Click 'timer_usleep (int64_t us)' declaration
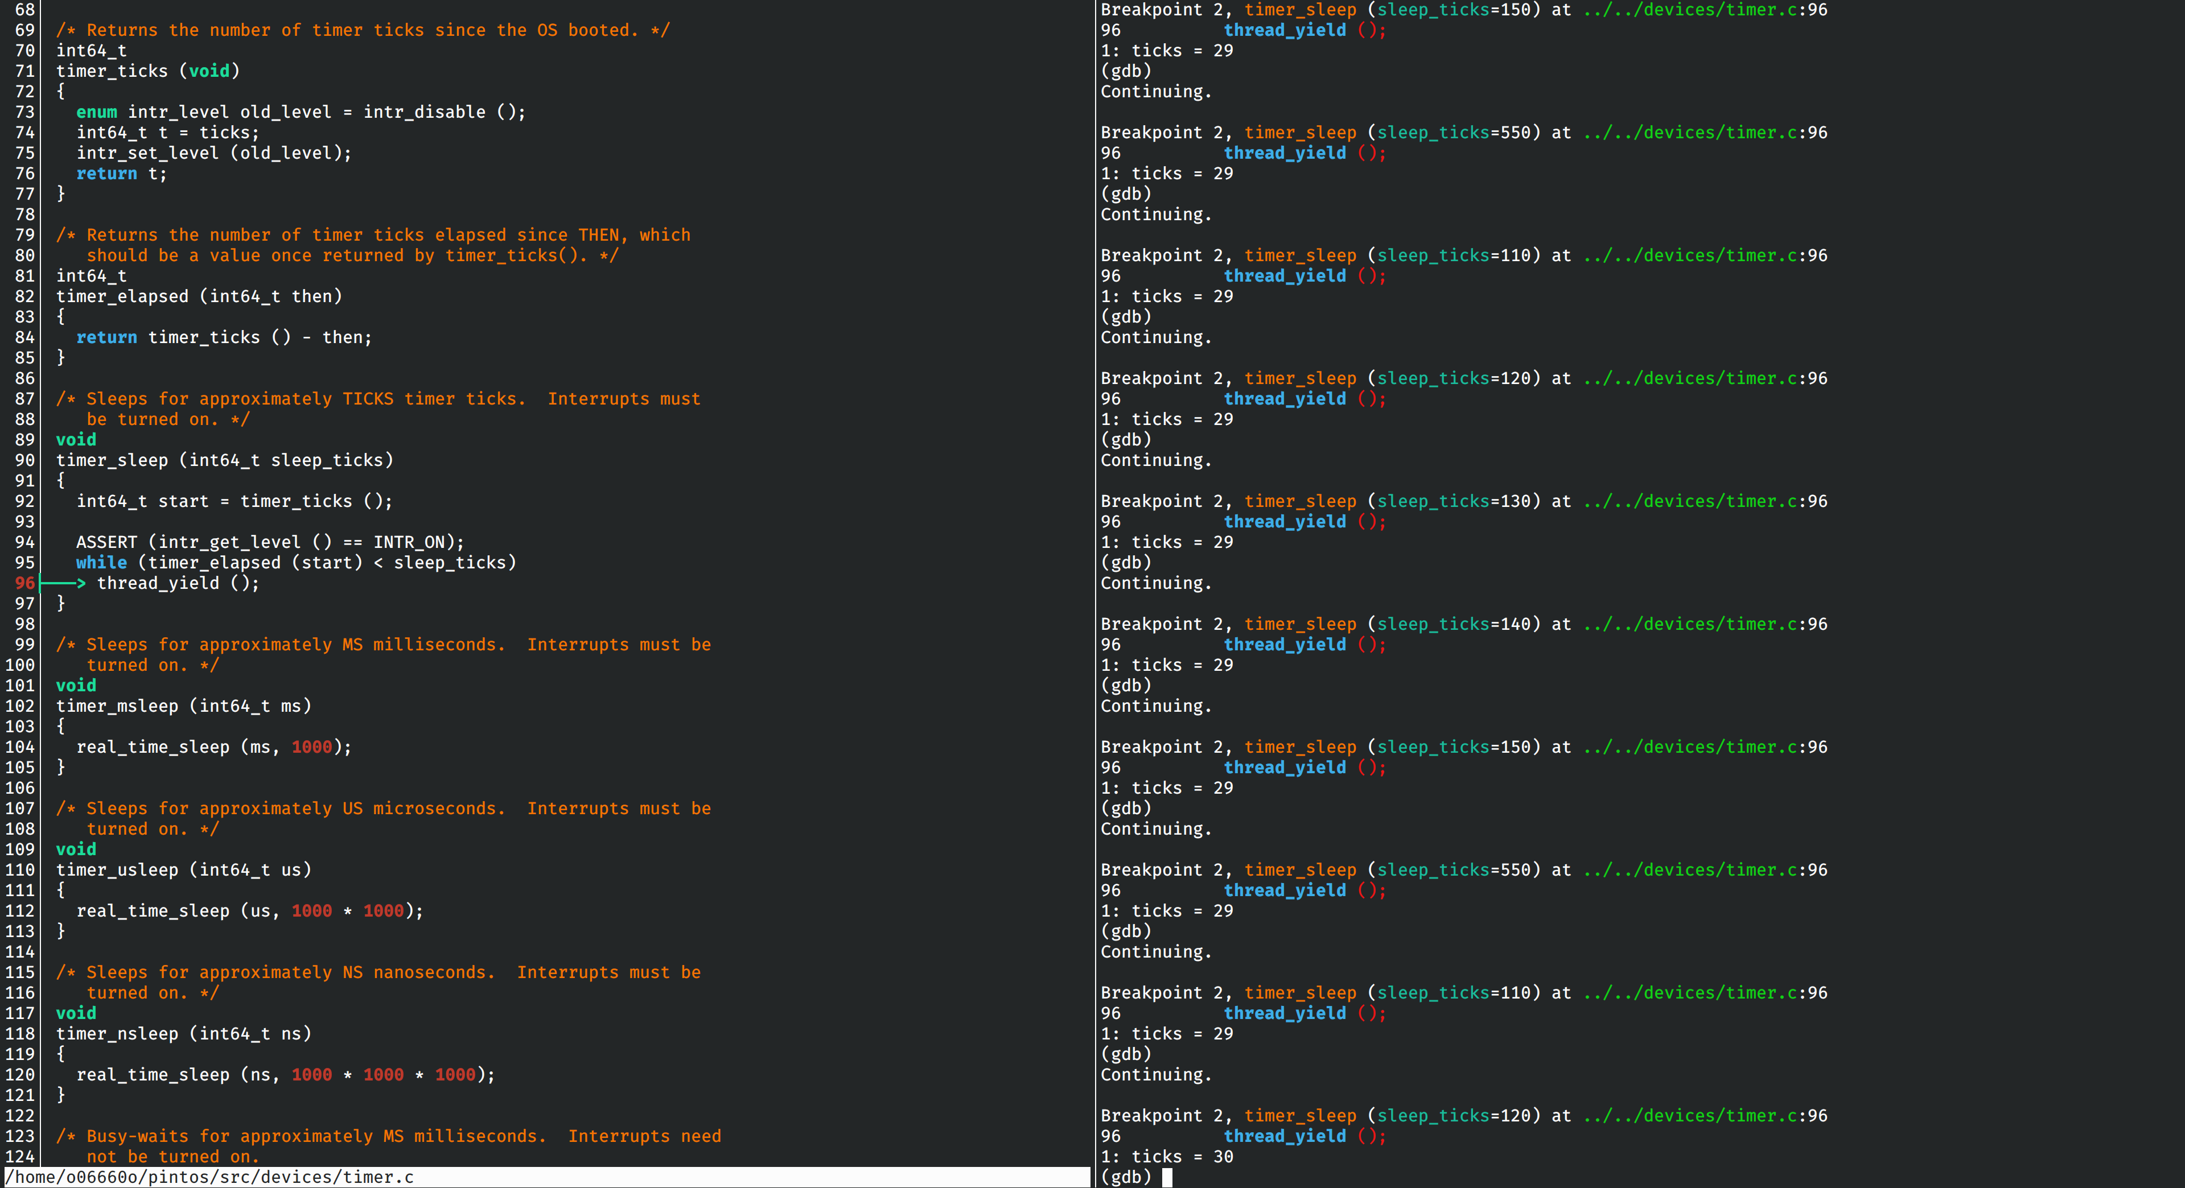The image size is (2185, 1188). coord(184,870)
